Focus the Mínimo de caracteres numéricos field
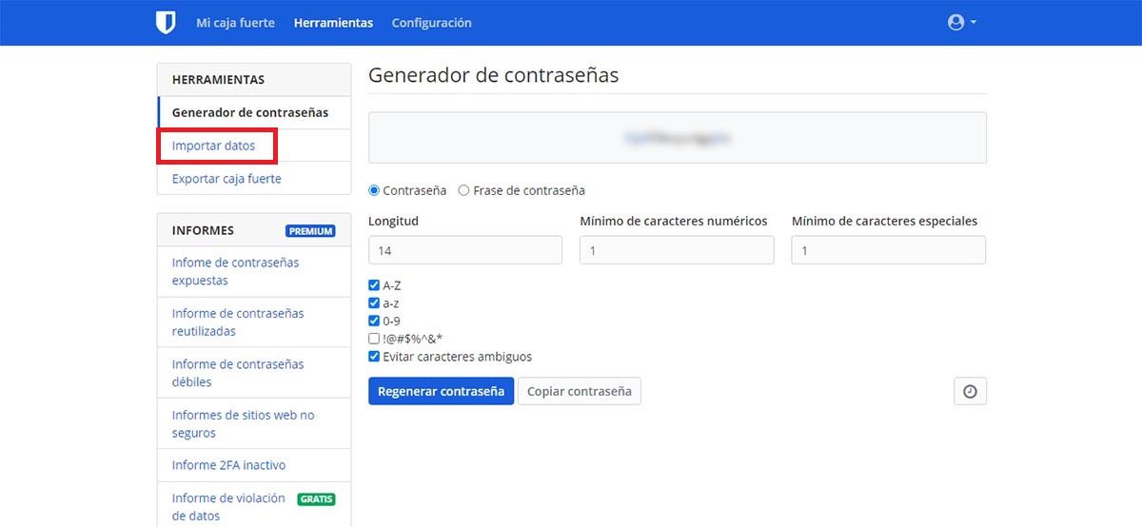1142x527 pixels. pos(677,250)
